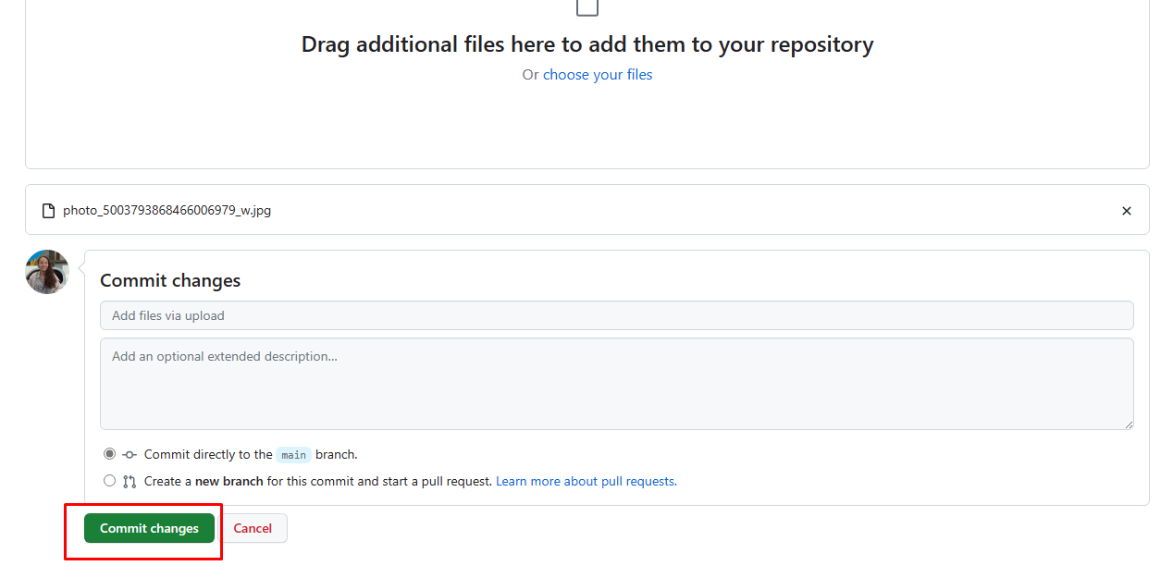Choose "Create a new branch for this commit"
The image size is (1173, 578).
coord(109,480)
